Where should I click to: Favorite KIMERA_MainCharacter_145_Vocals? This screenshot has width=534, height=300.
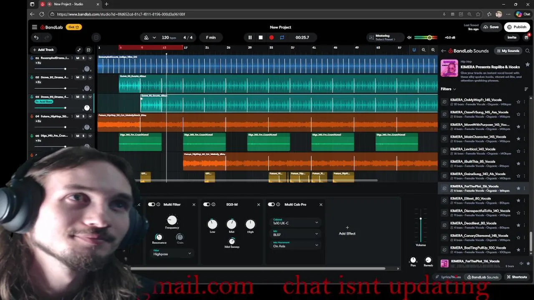tap(519, 139)
